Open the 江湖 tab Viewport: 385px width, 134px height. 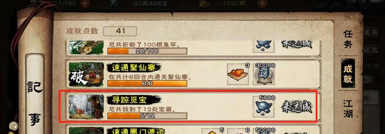click(348, 108)
